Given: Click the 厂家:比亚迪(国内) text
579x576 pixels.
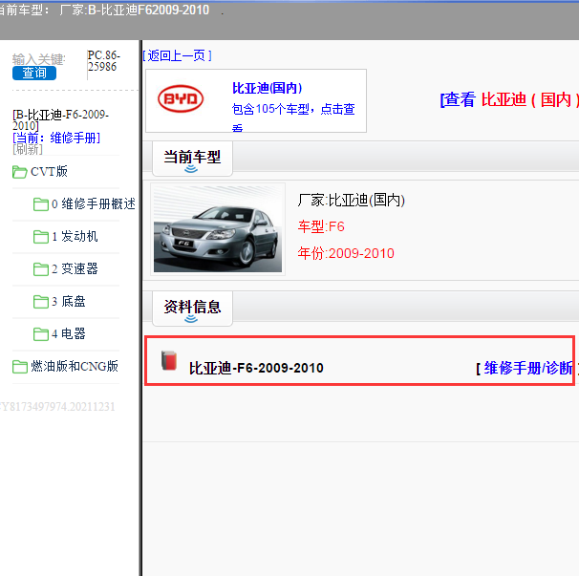Looking at the screenshot, I should tap(352, 200).
